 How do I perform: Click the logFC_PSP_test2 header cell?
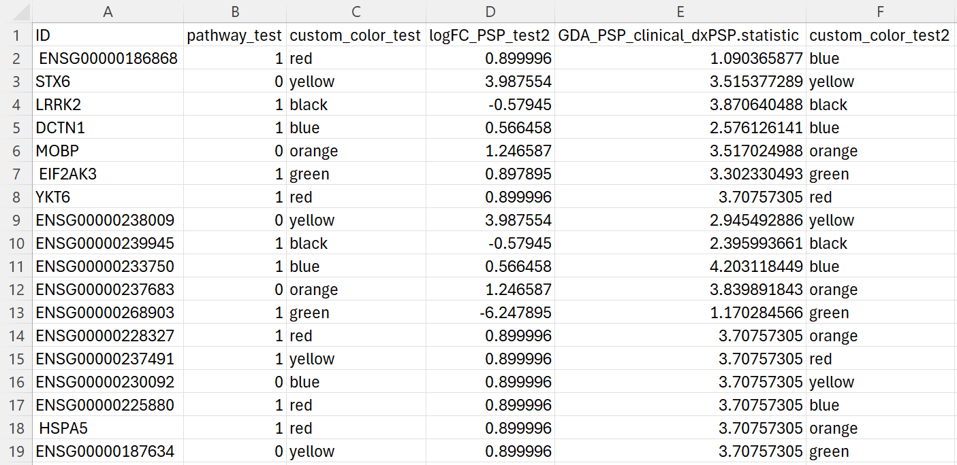(490, 35)
